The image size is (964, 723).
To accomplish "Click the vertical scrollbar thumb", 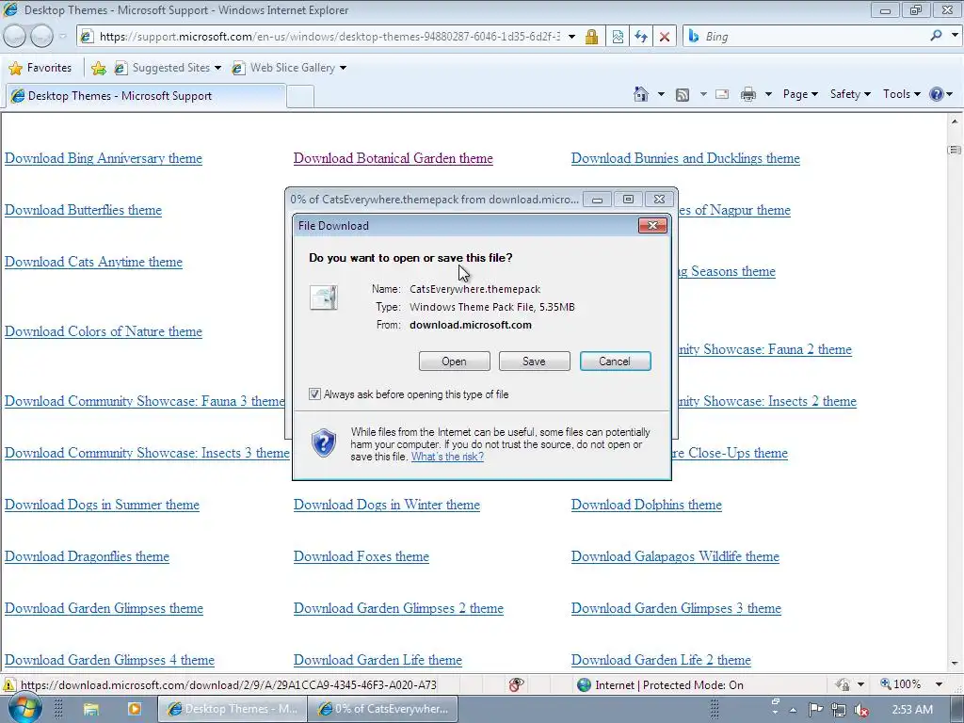I will coord(955,150).
